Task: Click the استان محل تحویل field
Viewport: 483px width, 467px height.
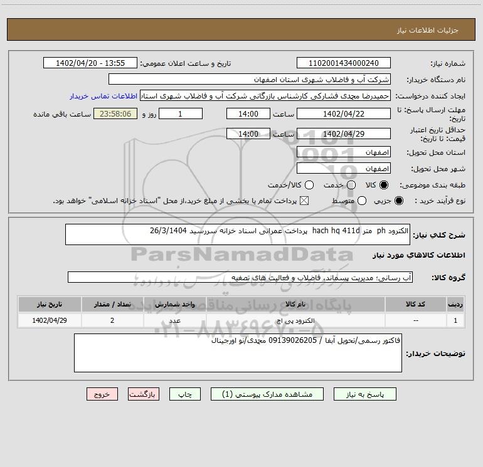Action: (344, 152)
